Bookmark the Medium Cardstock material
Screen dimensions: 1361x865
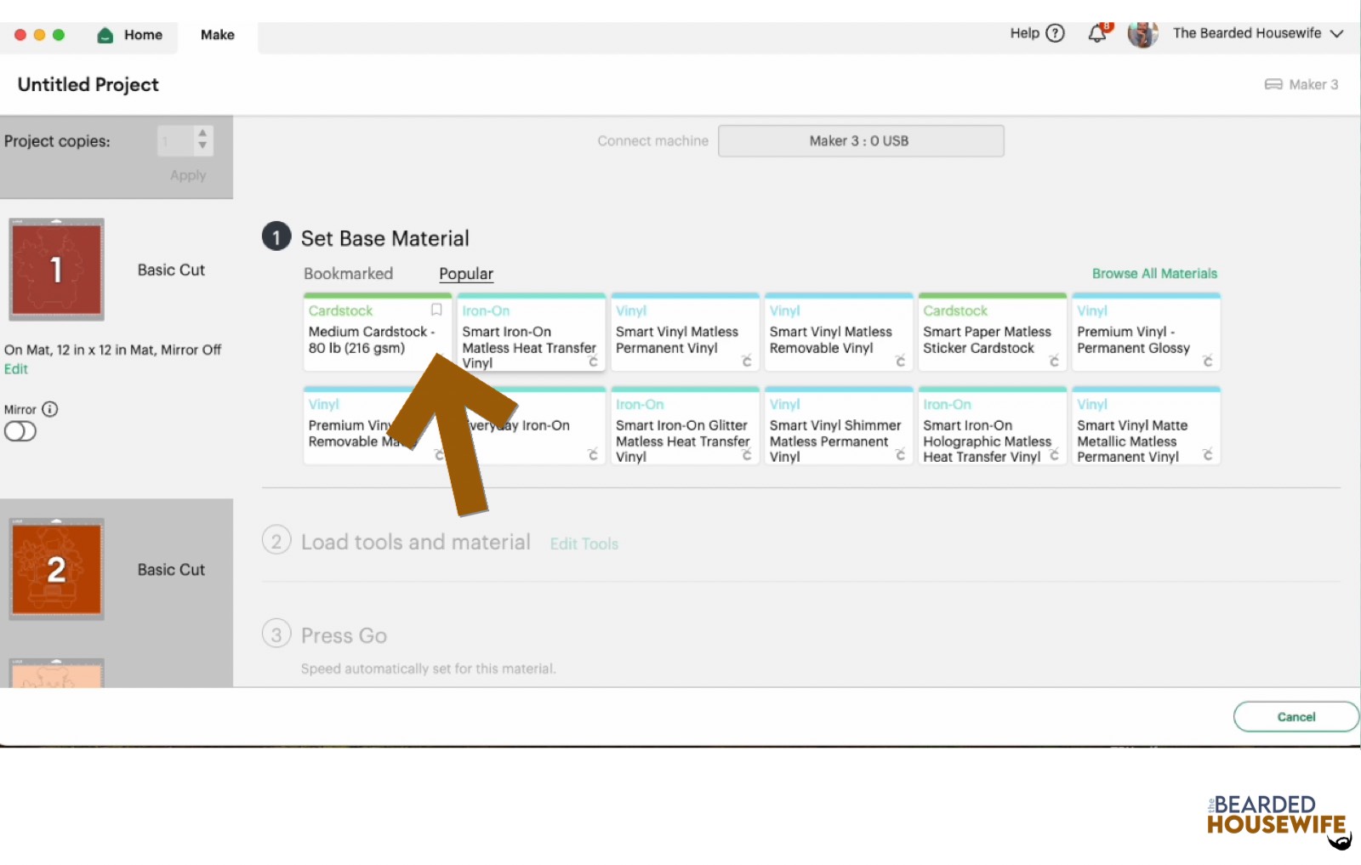(x=436, y=310)
